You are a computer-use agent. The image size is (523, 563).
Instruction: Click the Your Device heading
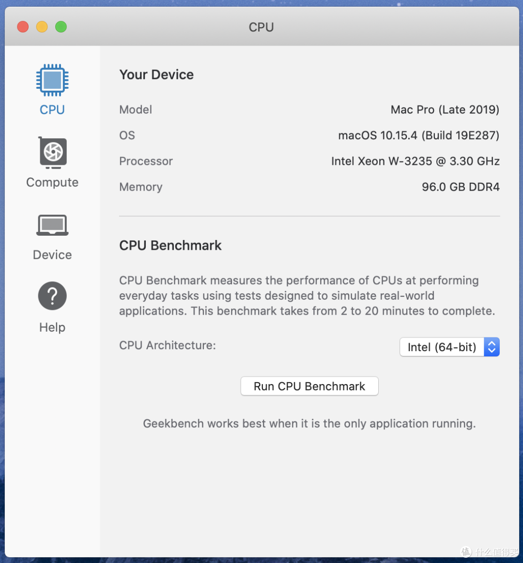pos(156,75)
